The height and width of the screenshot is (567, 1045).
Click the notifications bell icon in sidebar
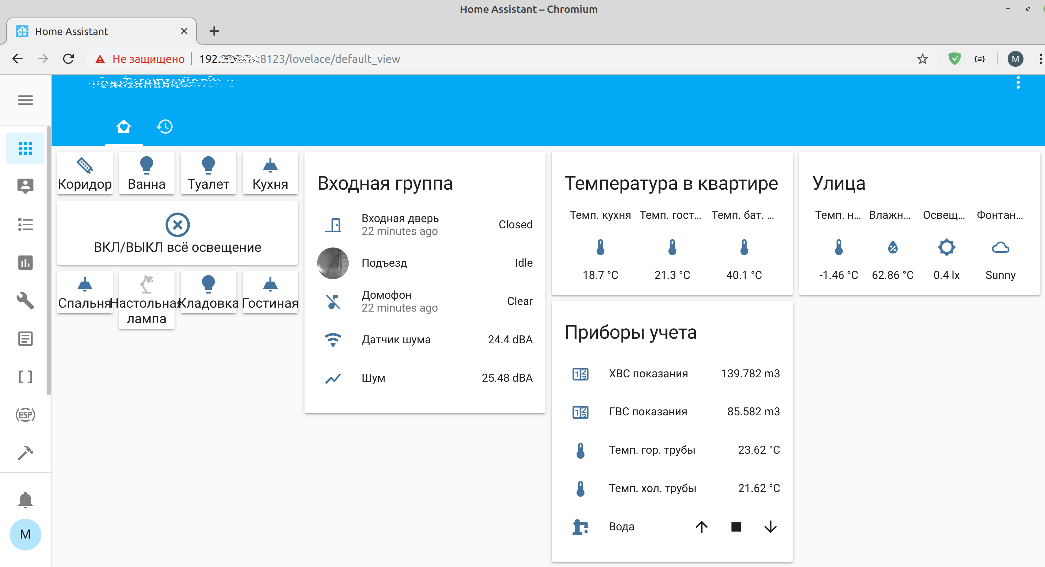(25, 499)
